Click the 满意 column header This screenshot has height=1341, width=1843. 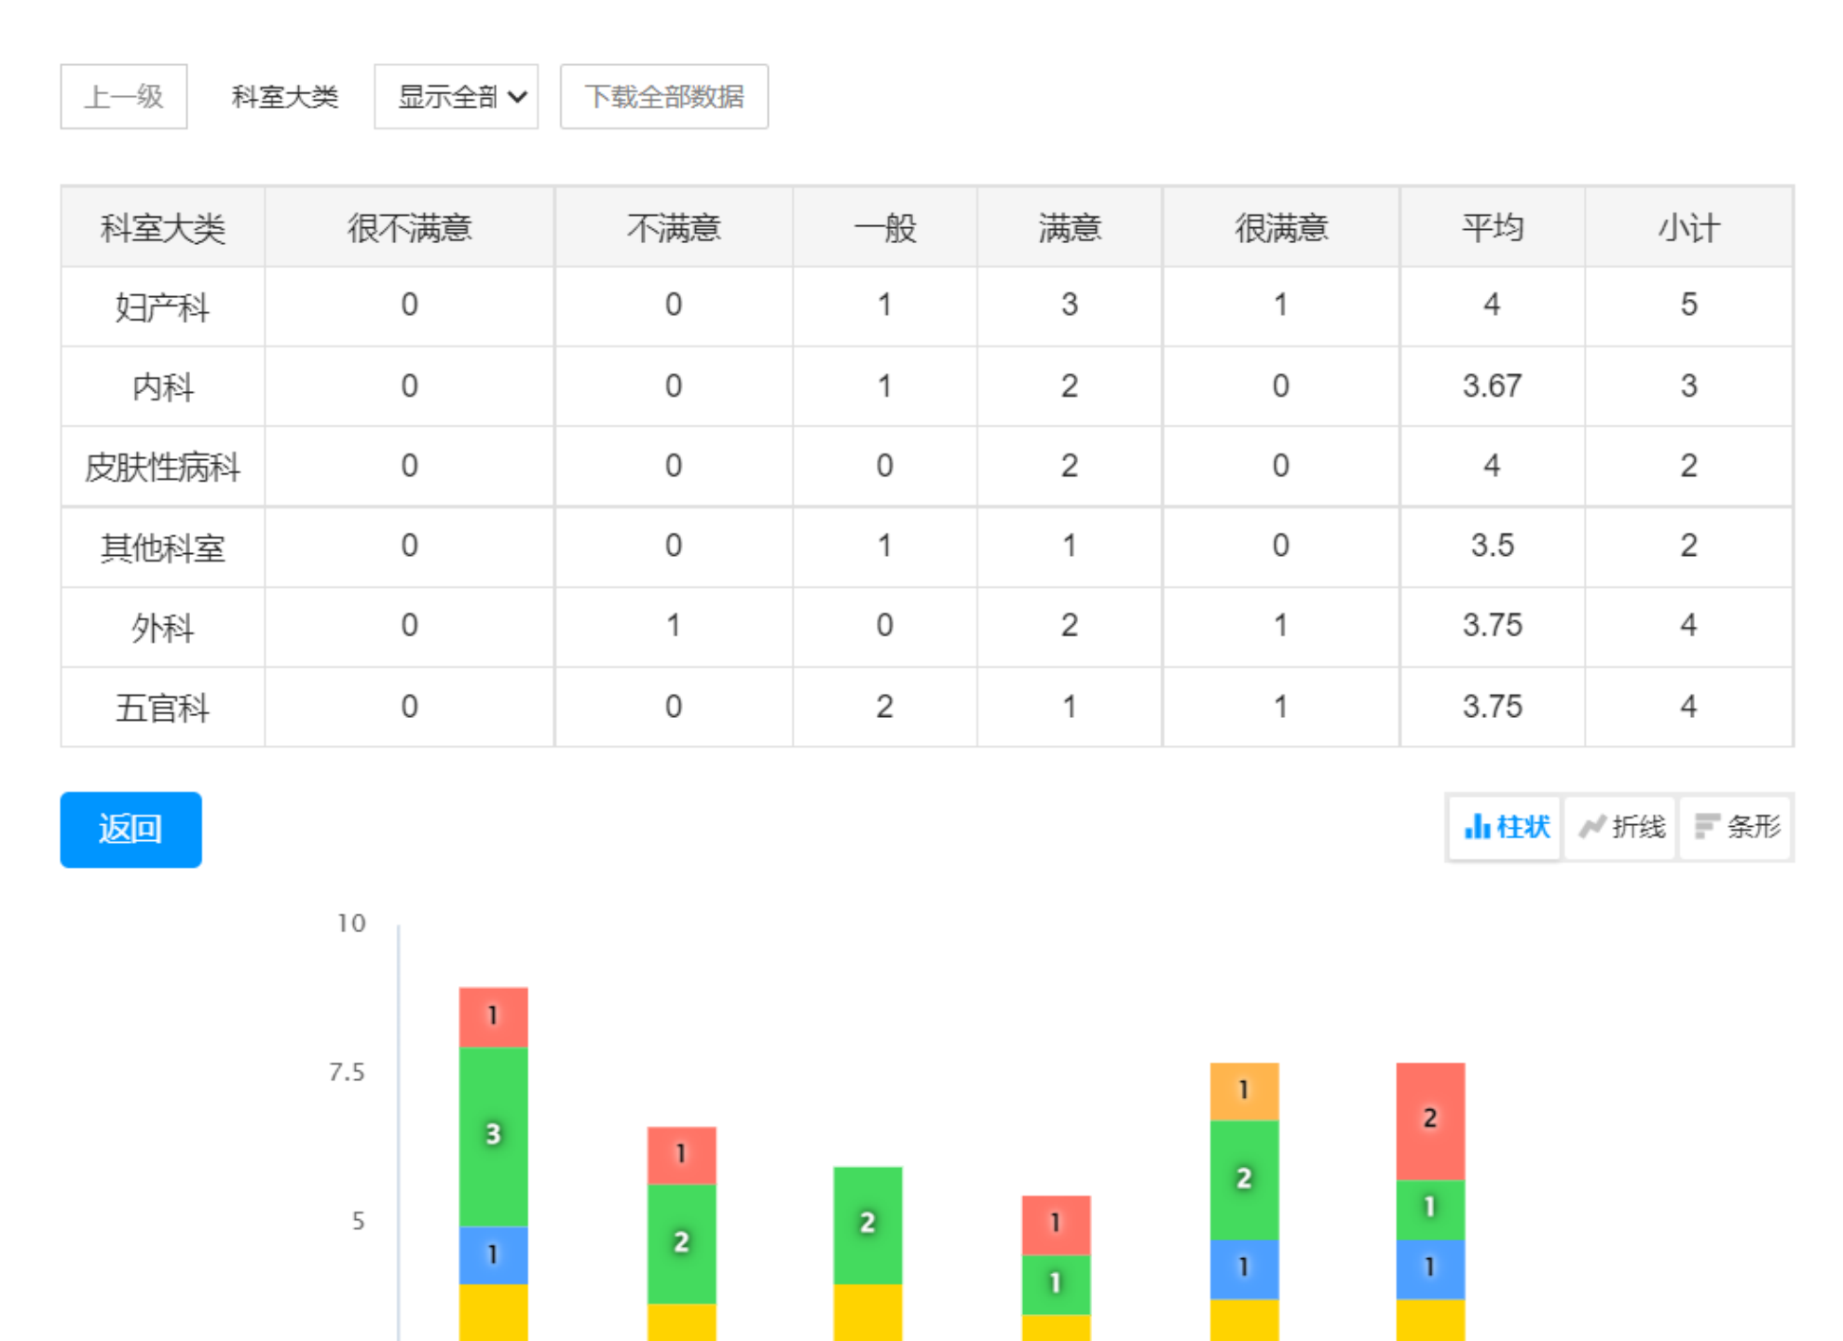point(1070,227)
